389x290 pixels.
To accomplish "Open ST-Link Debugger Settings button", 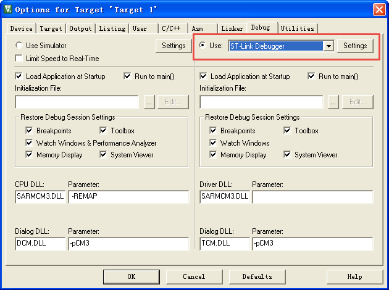I will tap(355, 46).
